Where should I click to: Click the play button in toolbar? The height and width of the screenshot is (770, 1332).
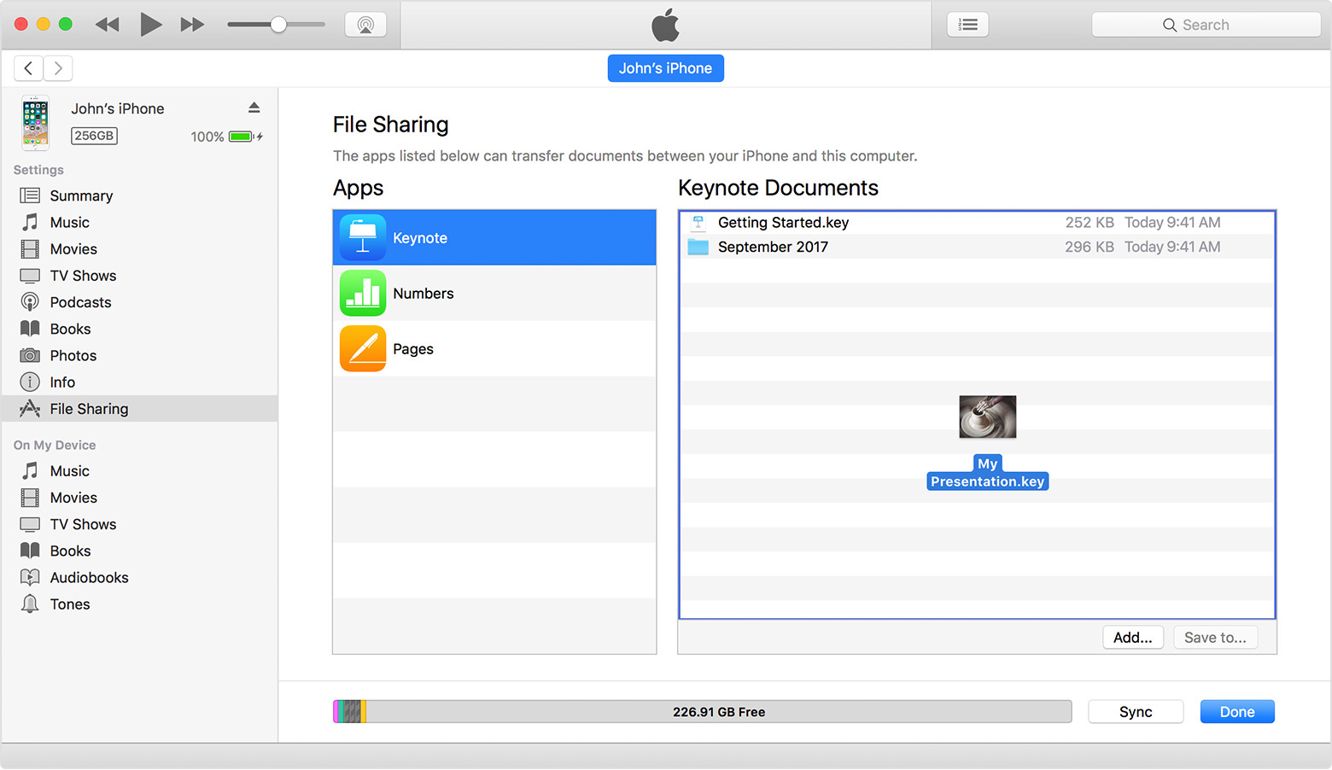point(150,25)
